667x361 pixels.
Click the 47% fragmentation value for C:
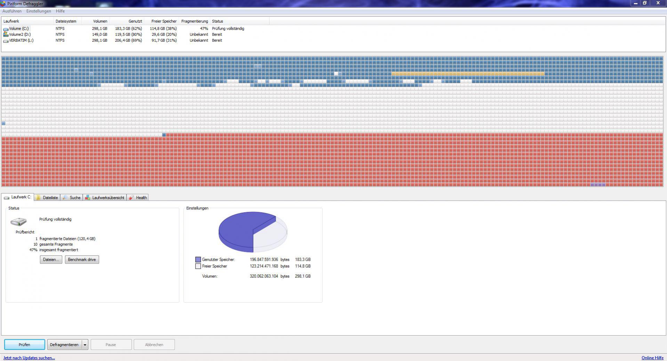pyautogui.click(x=204, y=29)
